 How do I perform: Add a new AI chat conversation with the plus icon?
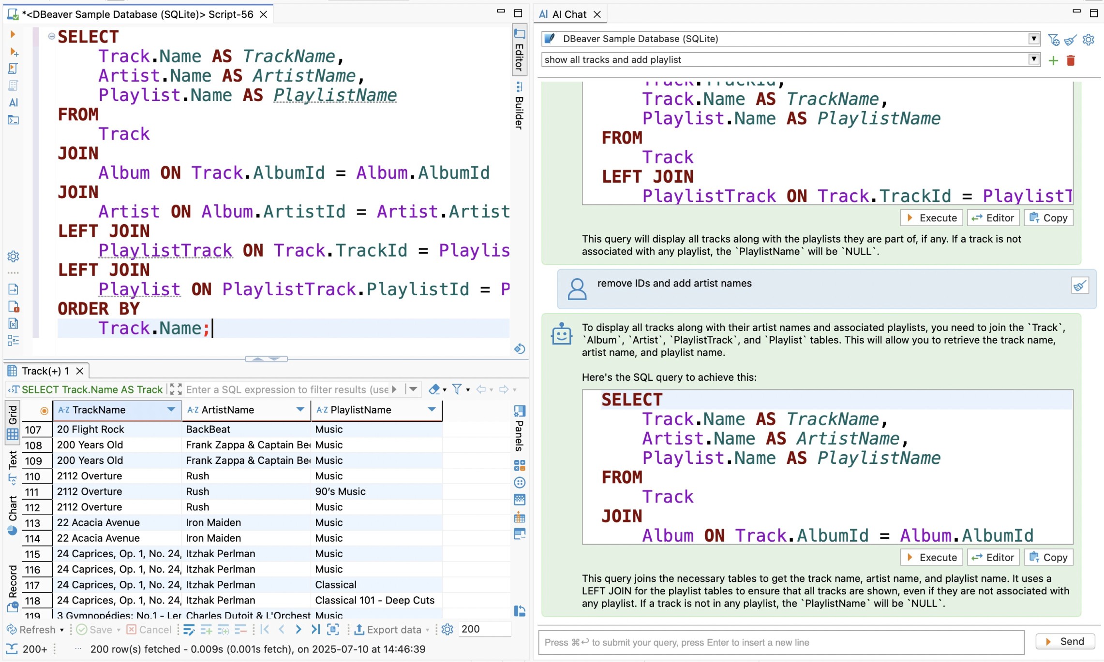[1053, 60]
